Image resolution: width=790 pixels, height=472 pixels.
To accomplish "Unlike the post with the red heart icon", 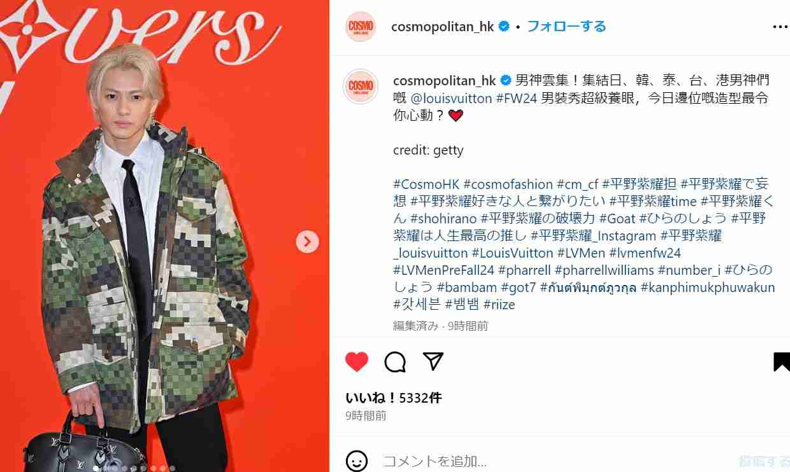I will [x=357, y=361].
